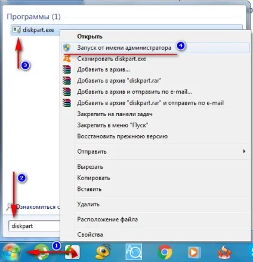Select Свойства at the menu bottom

coord(90,234)
